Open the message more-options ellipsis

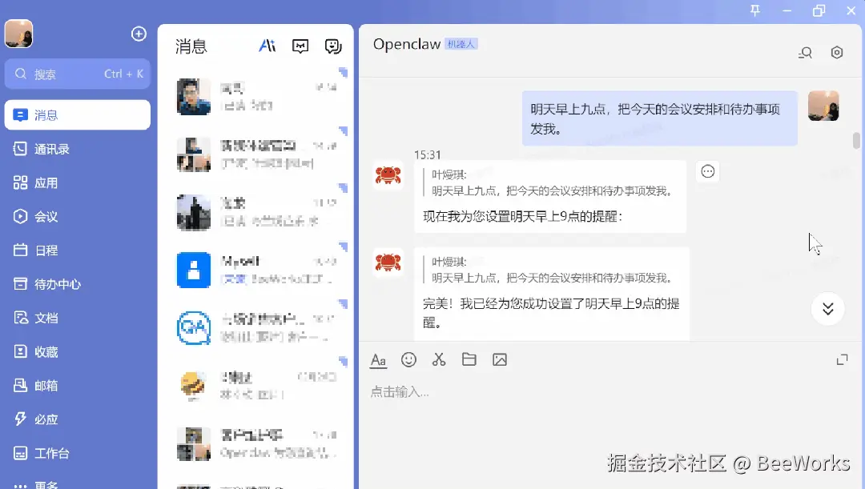click(707, 170)
